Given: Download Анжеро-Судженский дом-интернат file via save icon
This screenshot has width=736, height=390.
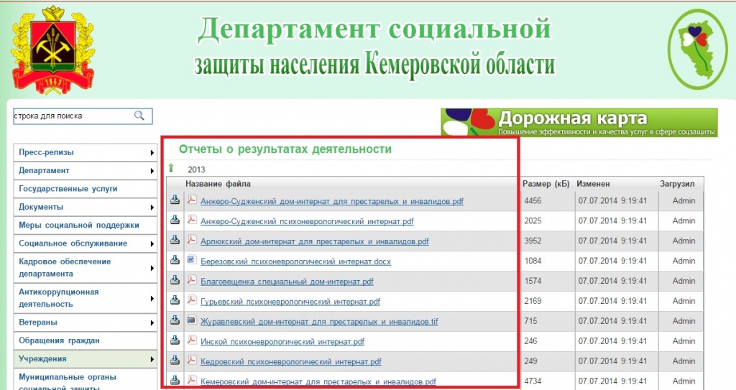Looking at the screenshot, I should coord(175,200).
